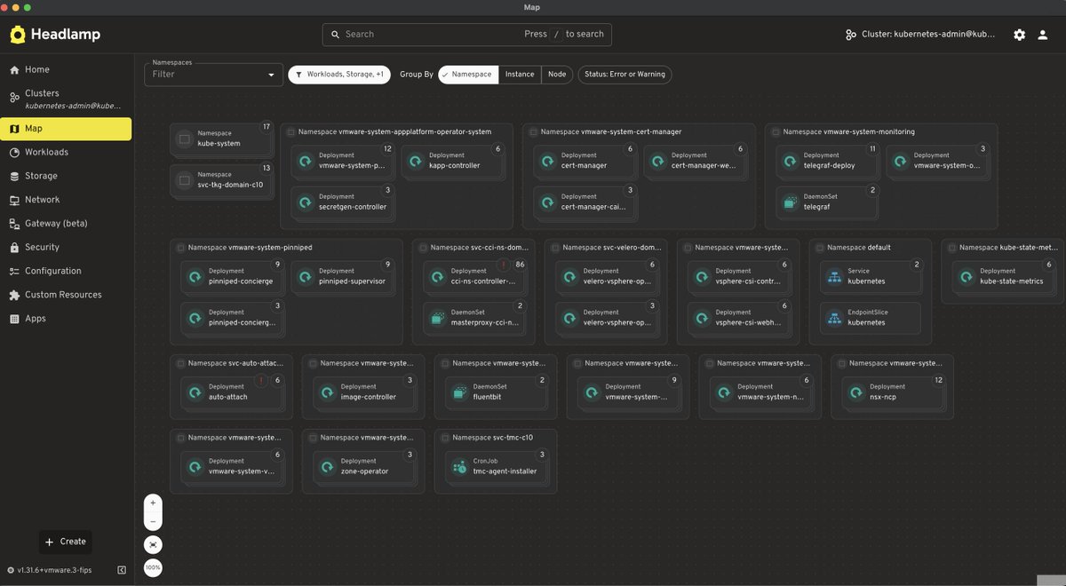Image resolution: width=1066 pixels, height=586 pixels.
Task: Click the cci-ns-controller error indicator
Action: (504, 265)
